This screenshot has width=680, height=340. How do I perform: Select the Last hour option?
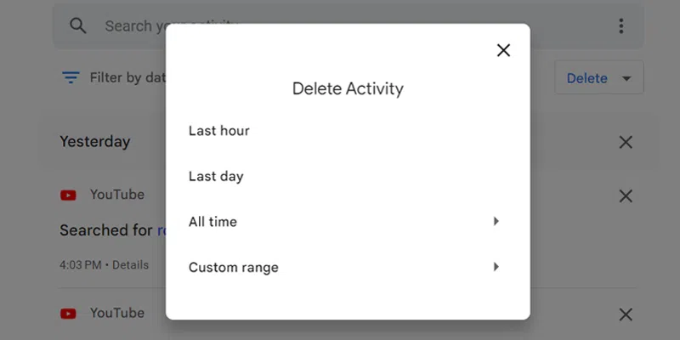click(x=219, y=131)
